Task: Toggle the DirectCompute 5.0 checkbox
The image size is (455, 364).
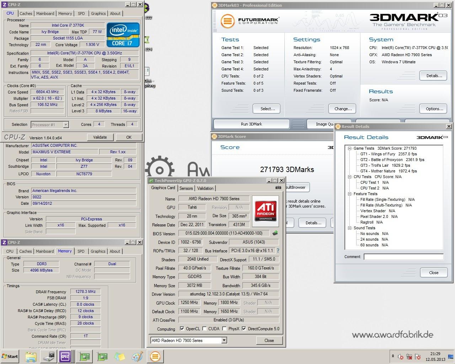Action: point(244,328)
